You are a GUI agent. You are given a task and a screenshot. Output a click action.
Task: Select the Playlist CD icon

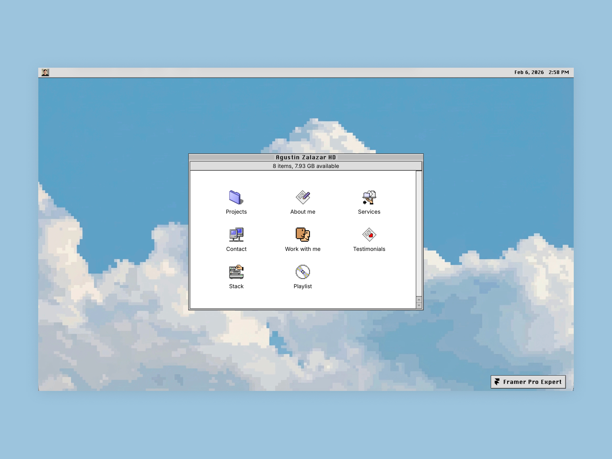(x=303, y=272)
